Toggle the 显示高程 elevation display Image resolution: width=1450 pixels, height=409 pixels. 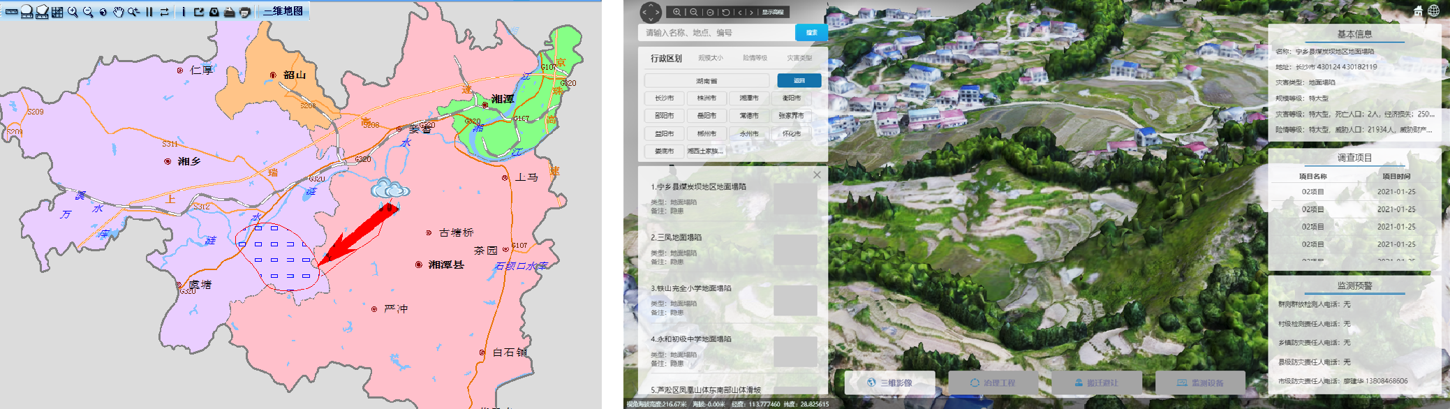tap(772, 12)
